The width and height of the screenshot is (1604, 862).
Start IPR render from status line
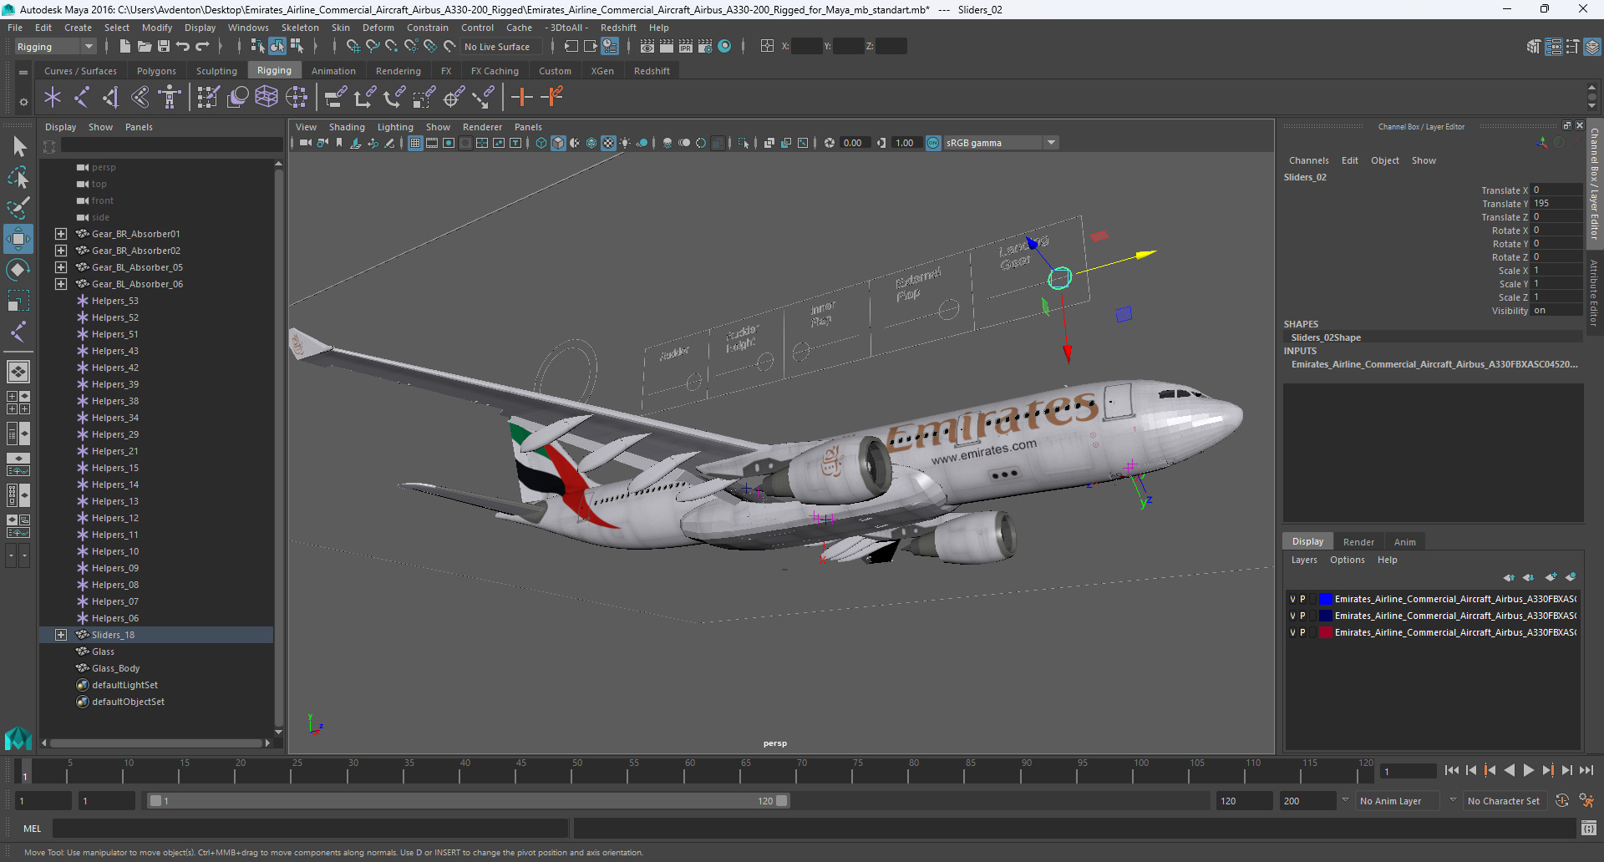tap(686, 47)
